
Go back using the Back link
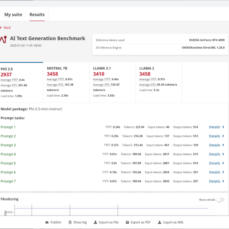[7, 28]
